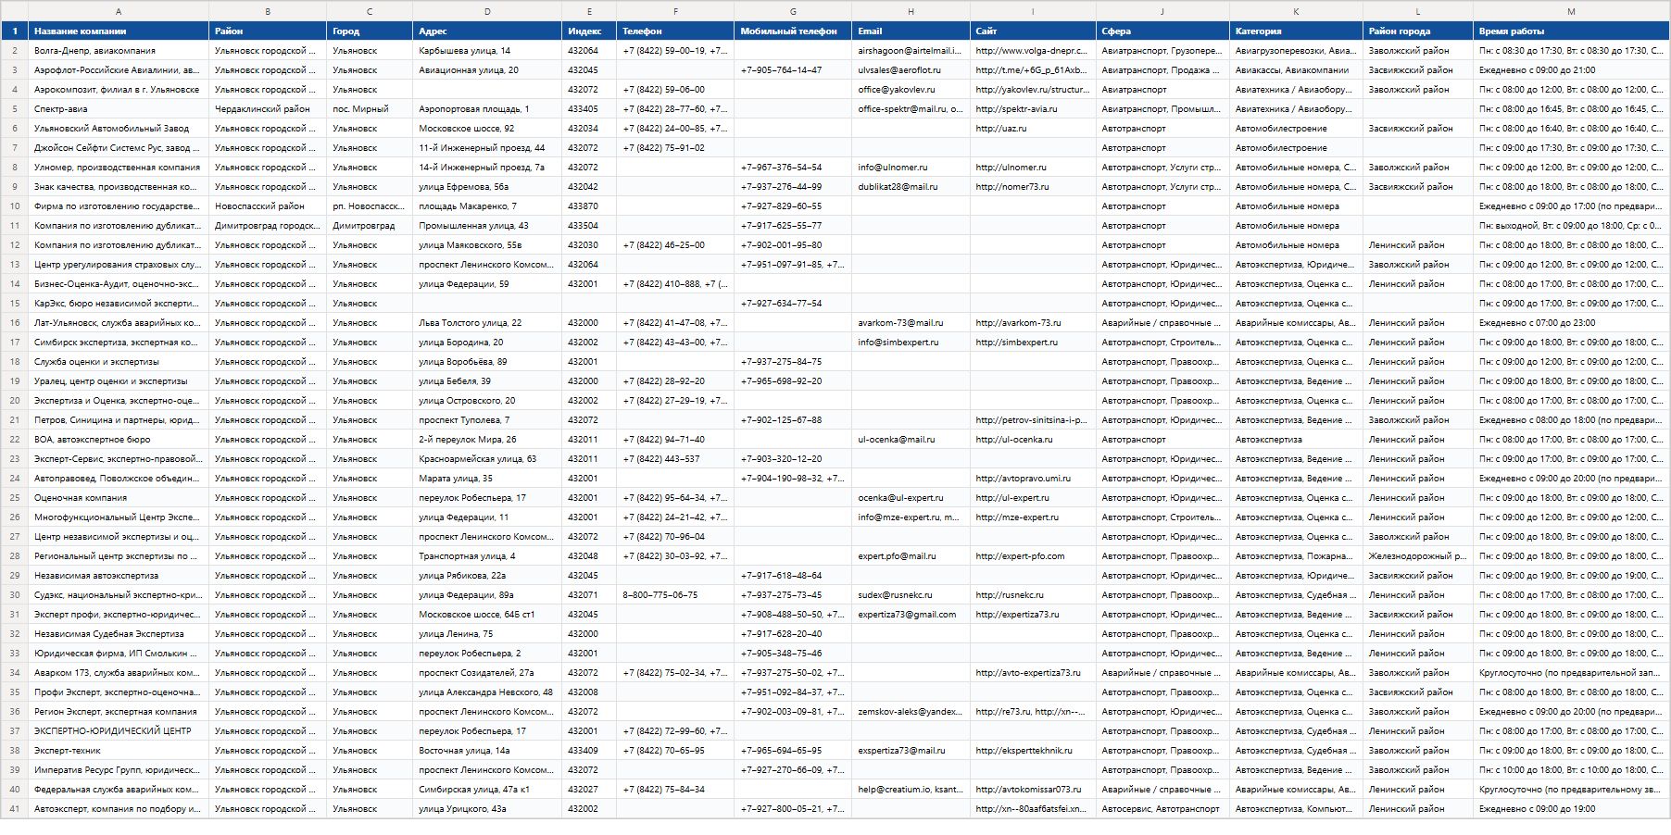Select the postal code "433504"
The height and width of the screenshot is (835, 1671).
click(x=589, y=226)
